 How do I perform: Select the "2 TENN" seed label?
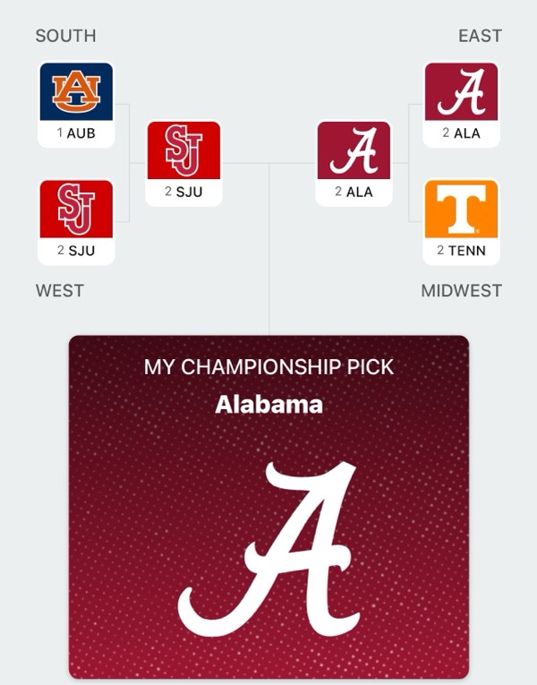tap(461, 251)
